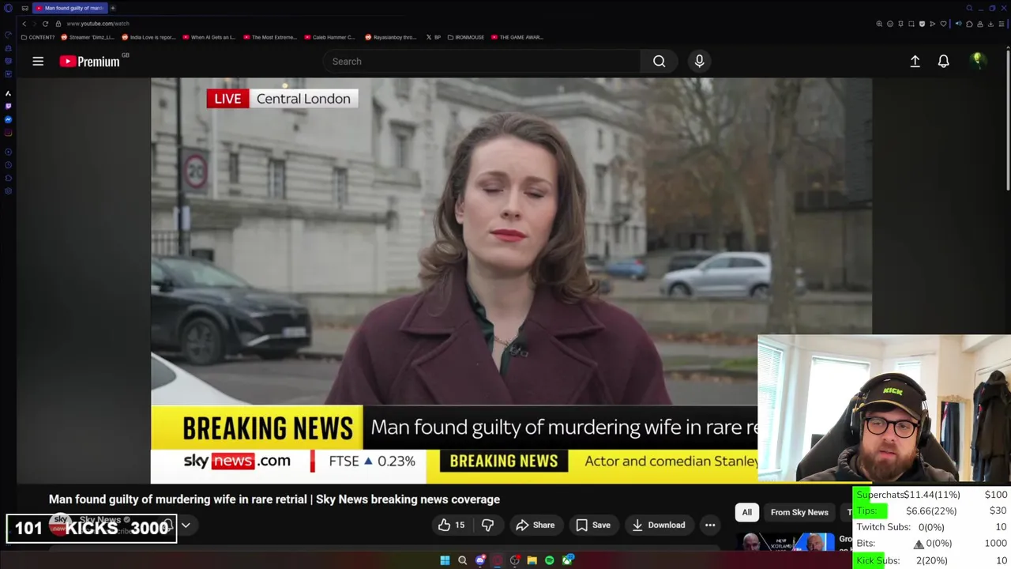Screen dimensions: 1011x569
Task: Open Windows Start button
Action: (x=445, y=560)
